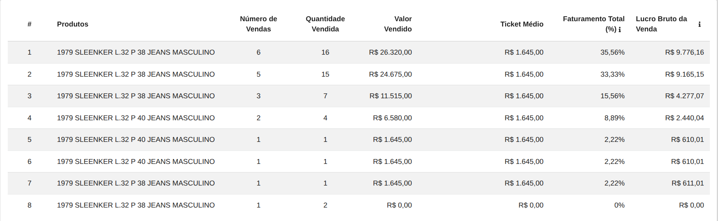The image size is (718, 221).
Task: Select the product name in row 4
Action: 136,118
